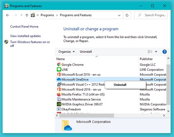The height and width of the screenshot is (137, 174).
Task: Expand the address bar history dropdown
Action: pyautogui.click(x=119, y=15)
